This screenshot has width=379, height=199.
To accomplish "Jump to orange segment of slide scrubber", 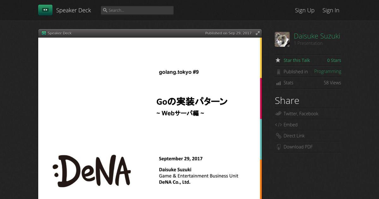I will click(261, 179).
